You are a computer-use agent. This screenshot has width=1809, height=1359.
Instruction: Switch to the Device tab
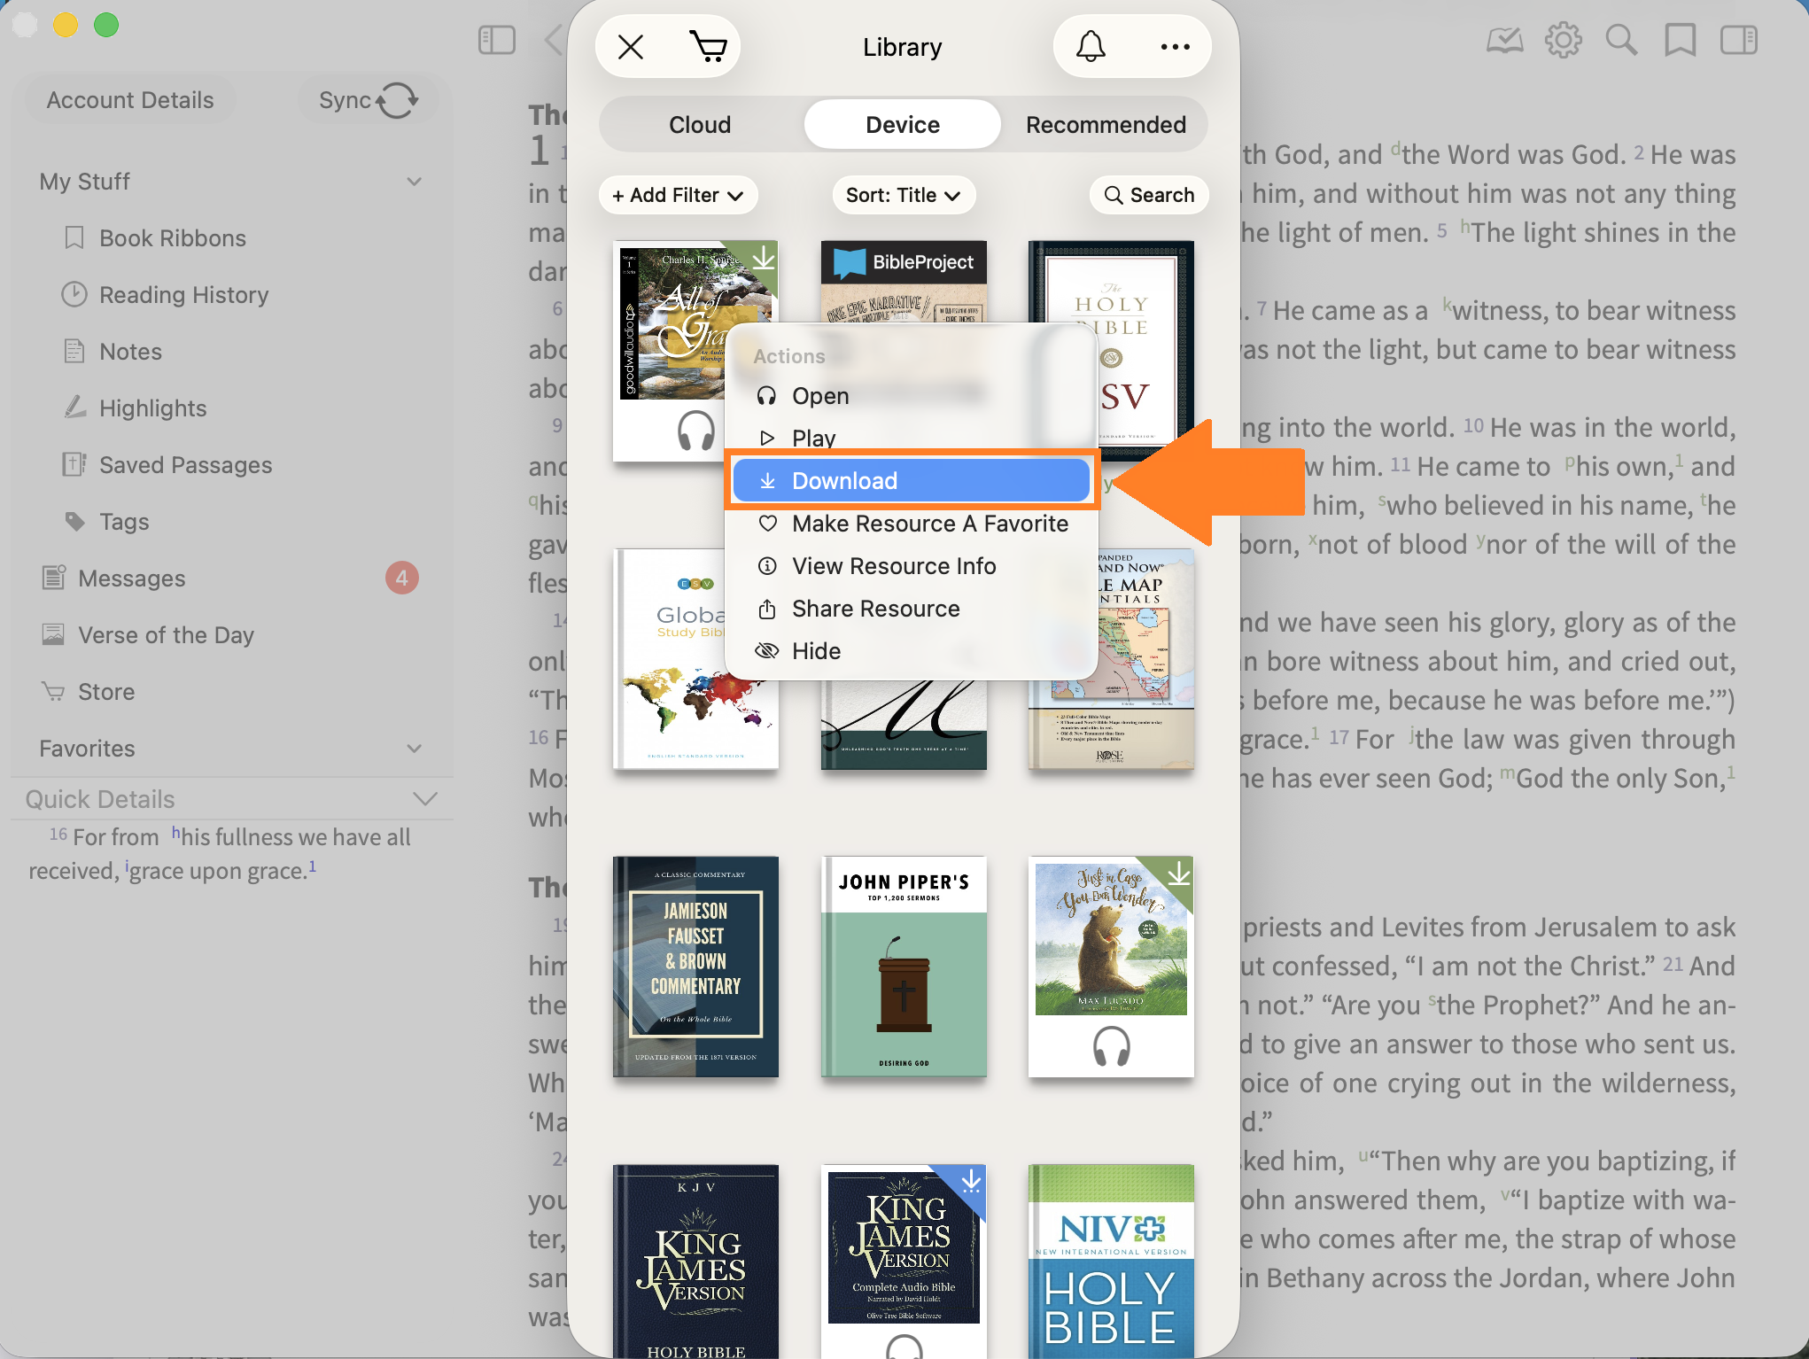tap(903, 125)
